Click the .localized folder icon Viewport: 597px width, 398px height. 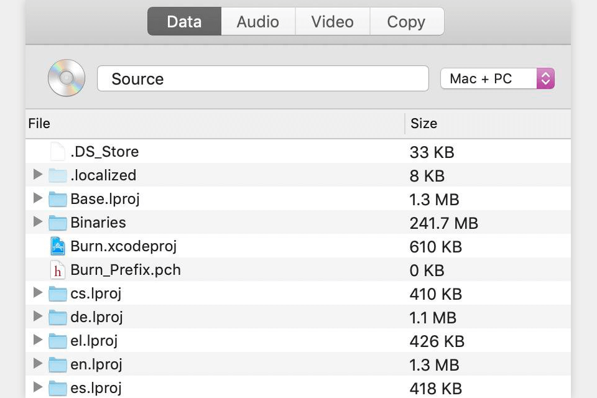pos(58,175)
